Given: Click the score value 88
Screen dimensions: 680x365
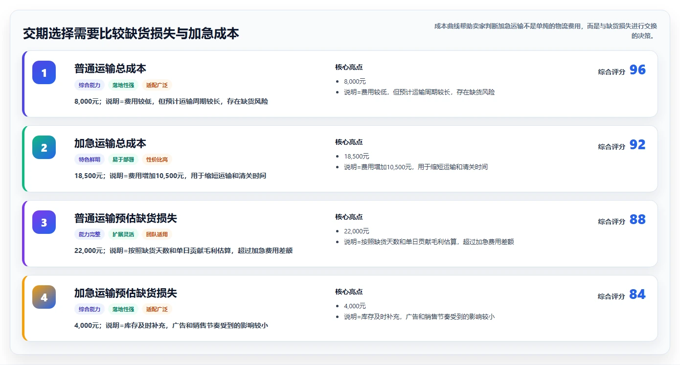Looking at the screenshot, I should click(637, 220).
